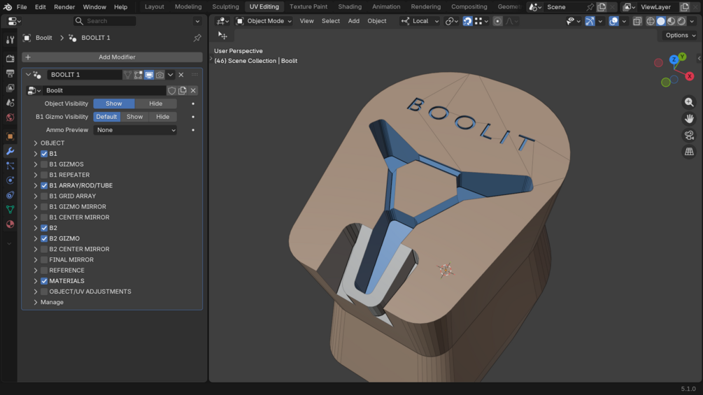
Task: Expand the B2 section
Action: point(36,228)
